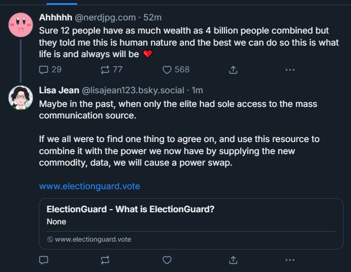The image size is (351, 272).
Task: Open more options on Lisa Jean's post
Action: [290, 259]
